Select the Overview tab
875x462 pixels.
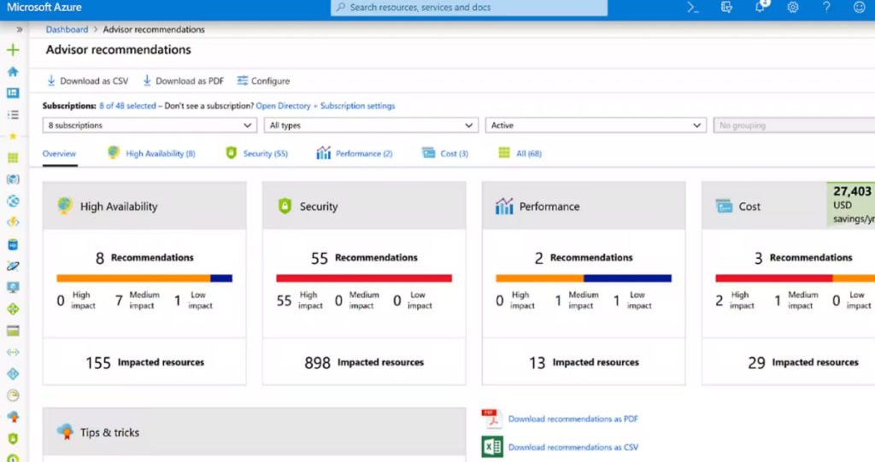[x=59, y=154]
